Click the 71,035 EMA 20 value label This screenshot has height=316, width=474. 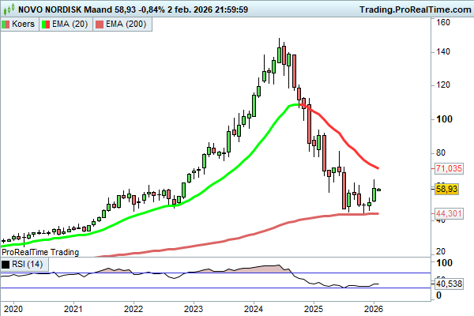pos(449,168)
